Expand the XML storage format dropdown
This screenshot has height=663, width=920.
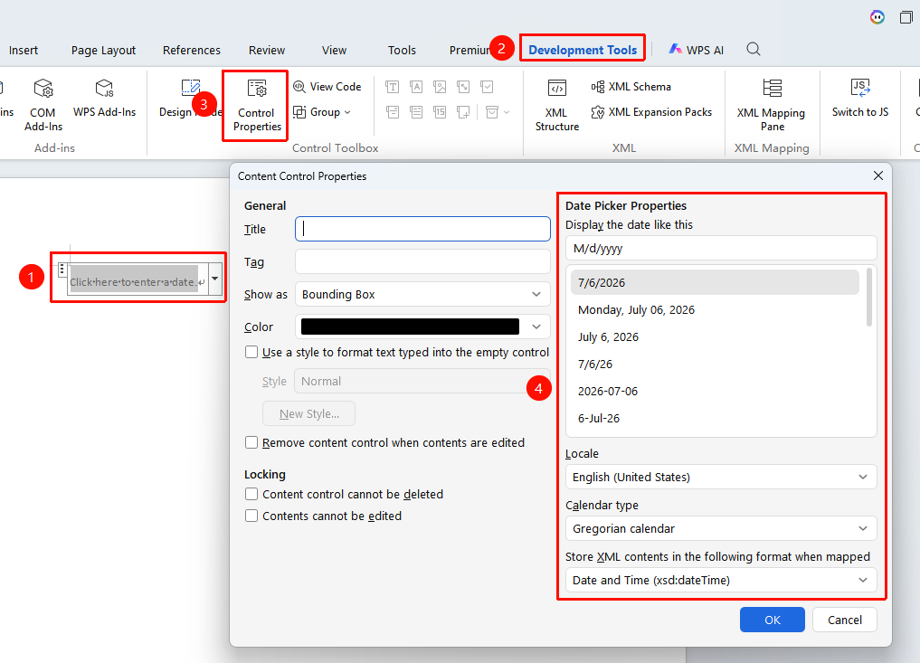point(721,581)
